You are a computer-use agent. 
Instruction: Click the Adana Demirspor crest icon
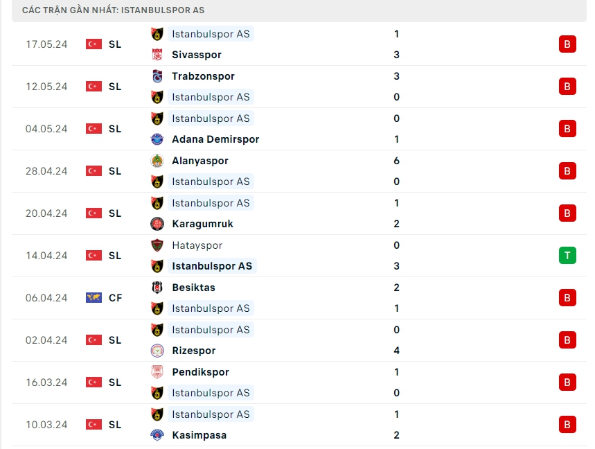[157, 139]
